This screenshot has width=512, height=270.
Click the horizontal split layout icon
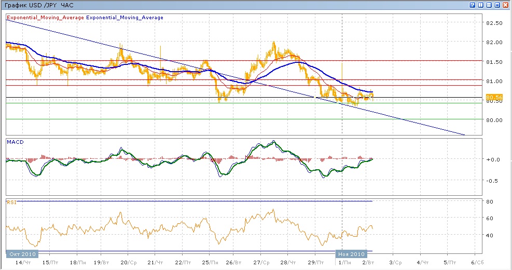[x=489, y=5]
